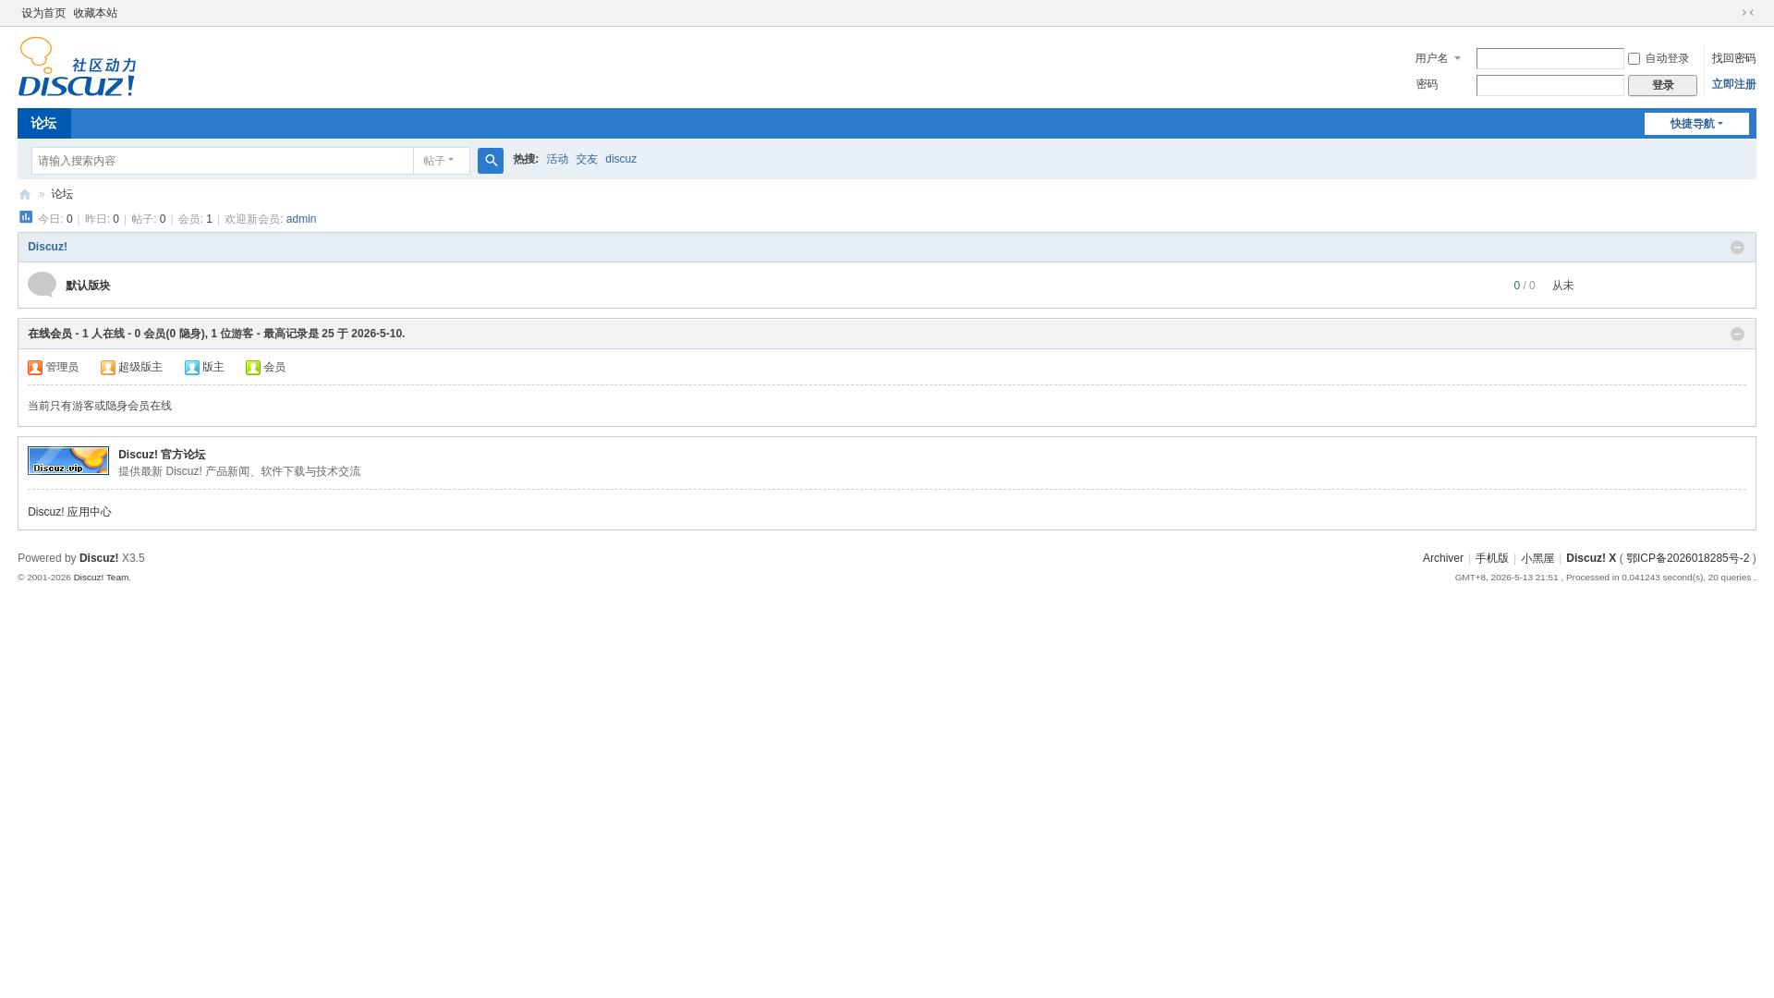Select the 论坛 navigation tab
This screenshot has width=1774, height=998.
click(x=43, y=124)
